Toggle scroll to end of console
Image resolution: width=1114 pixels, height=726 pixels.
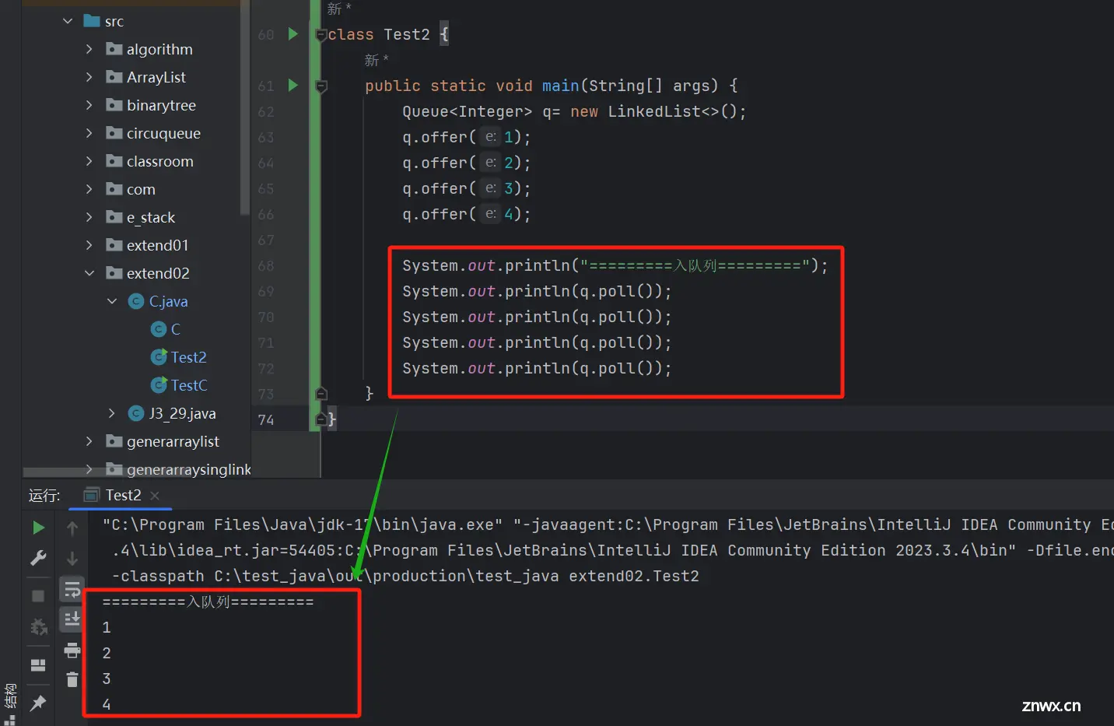click(72, 619)
